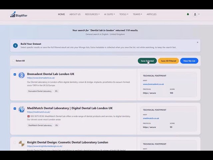Expand the TOOLS dropdown menu

tap(124, 14)
